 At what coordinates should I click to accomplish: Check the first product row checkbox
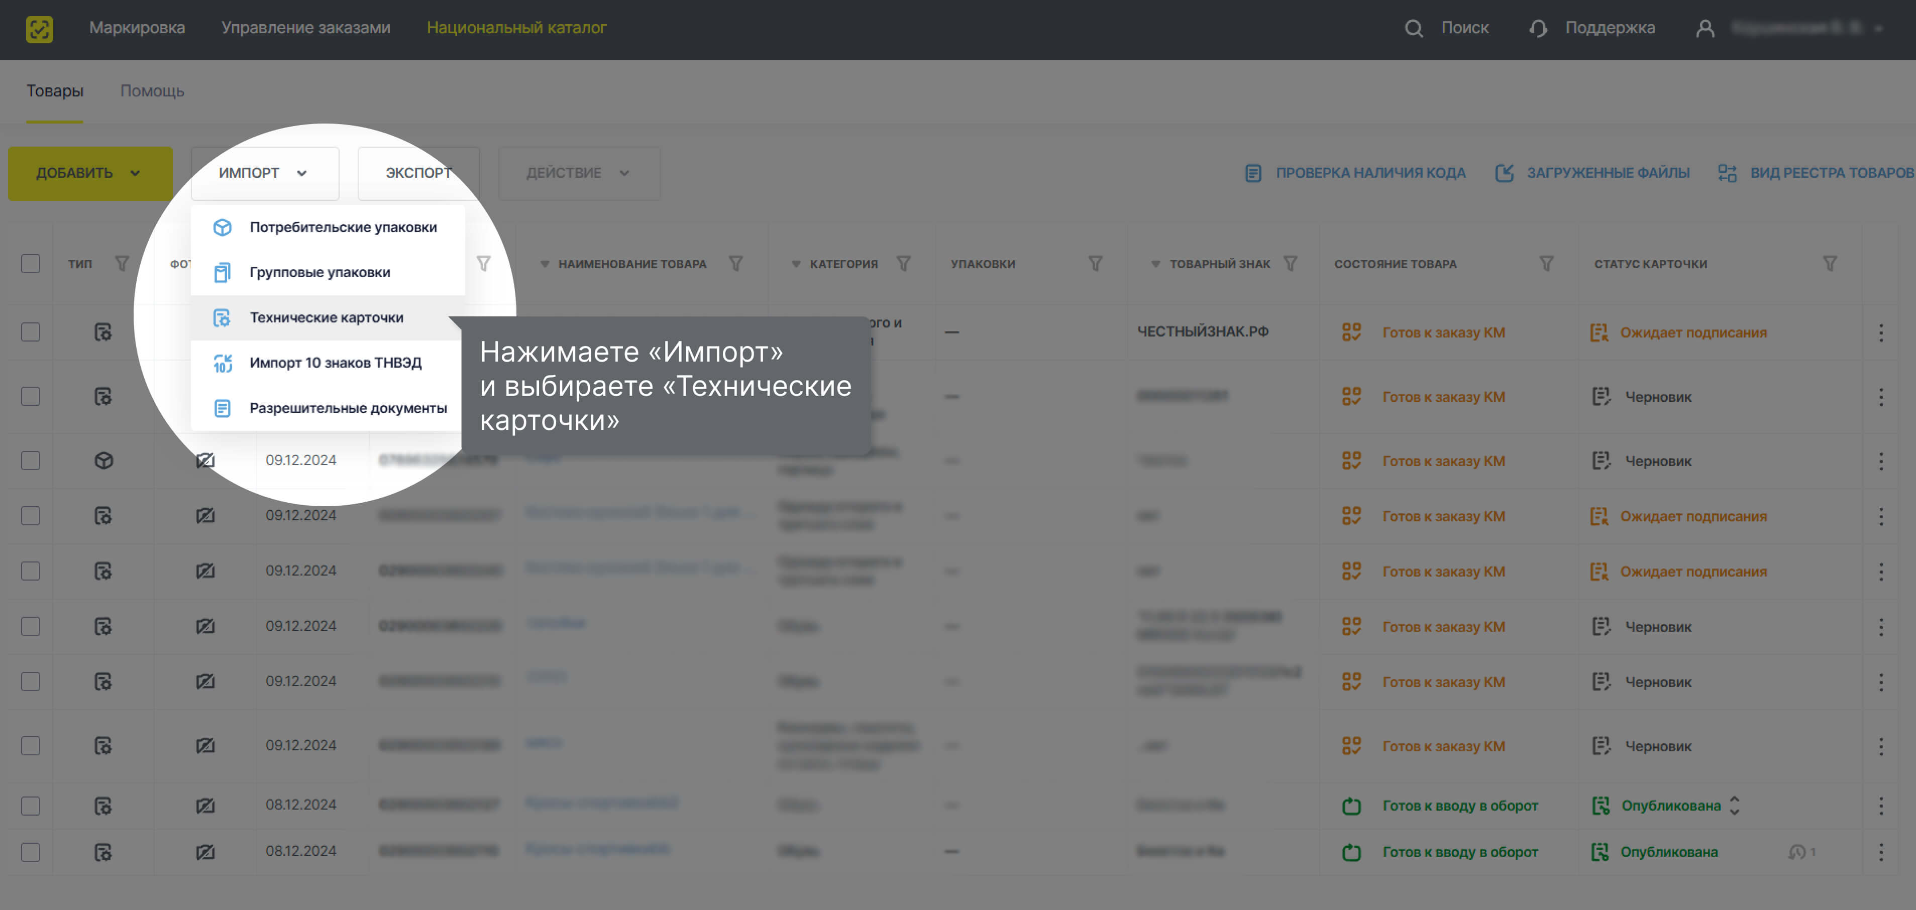pos(31,331)
